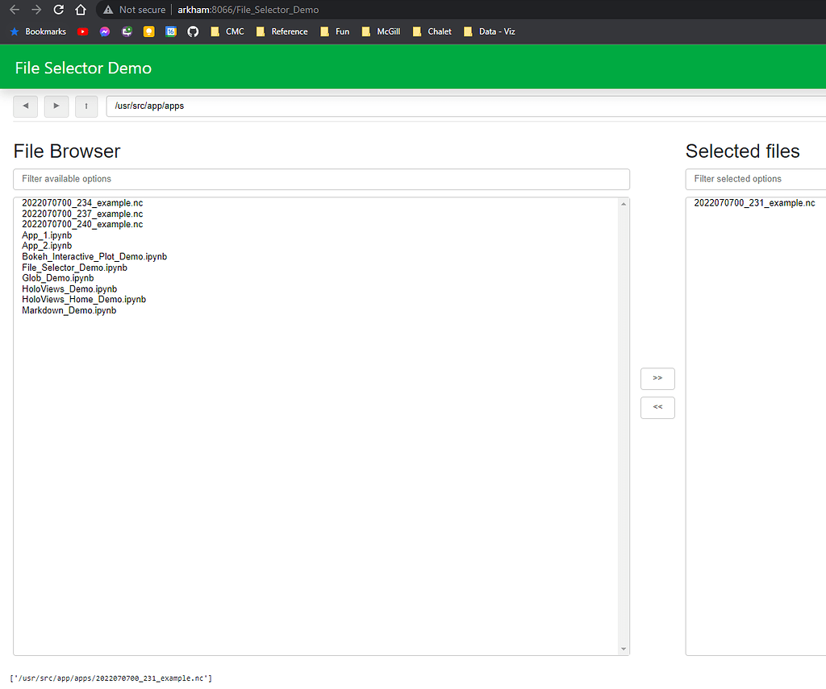The width and height of the screenshot is (826, 689).
Task: Open the GitHub bookmark
Action: [193, 31]
